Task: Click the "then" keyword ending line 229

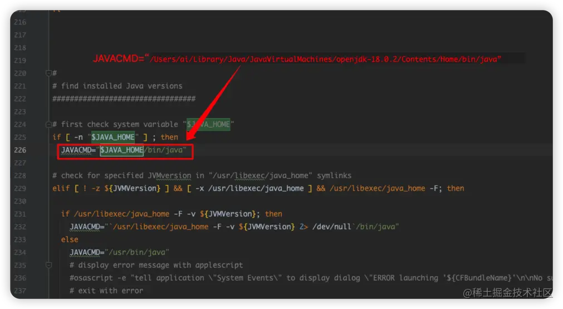Action: point(456,188)
